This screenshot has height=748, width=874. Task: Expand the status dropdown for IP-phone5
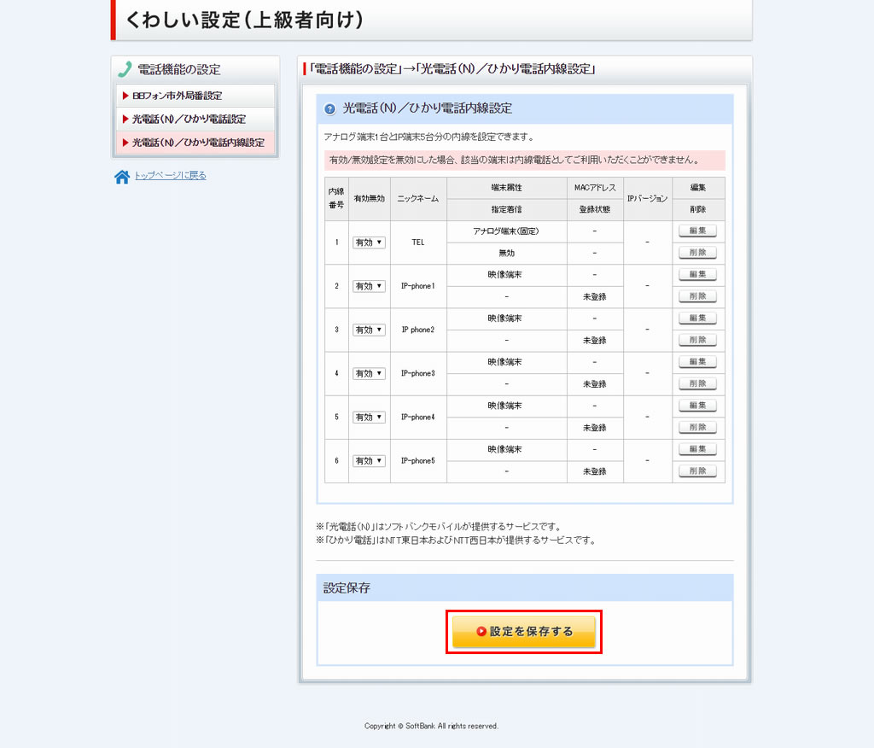pyautogui.click(x=369, y=460)
